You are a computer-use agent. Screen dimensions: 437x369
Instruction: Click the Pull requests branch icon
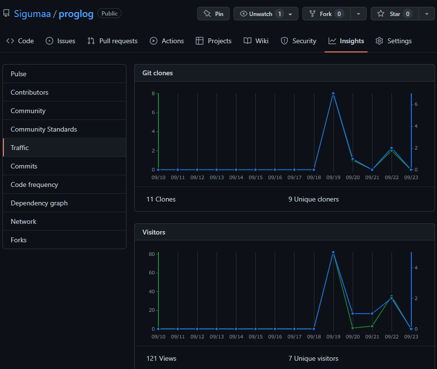coord(91,41)
